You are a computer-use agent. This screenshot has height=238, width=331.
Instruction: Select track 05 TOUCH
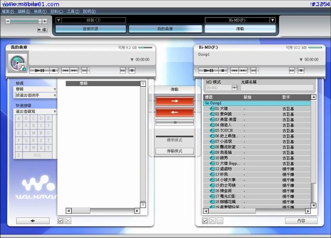[257, 131]
